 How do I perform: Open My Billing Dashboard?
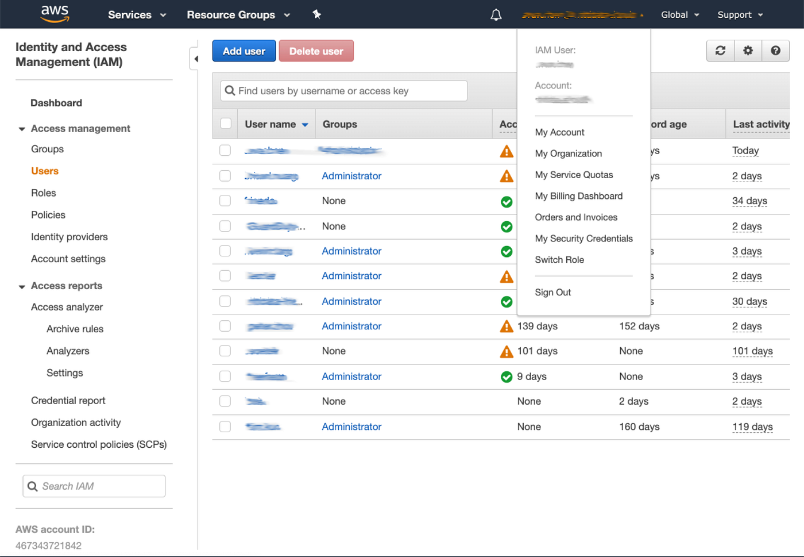[x=578, y=196]
